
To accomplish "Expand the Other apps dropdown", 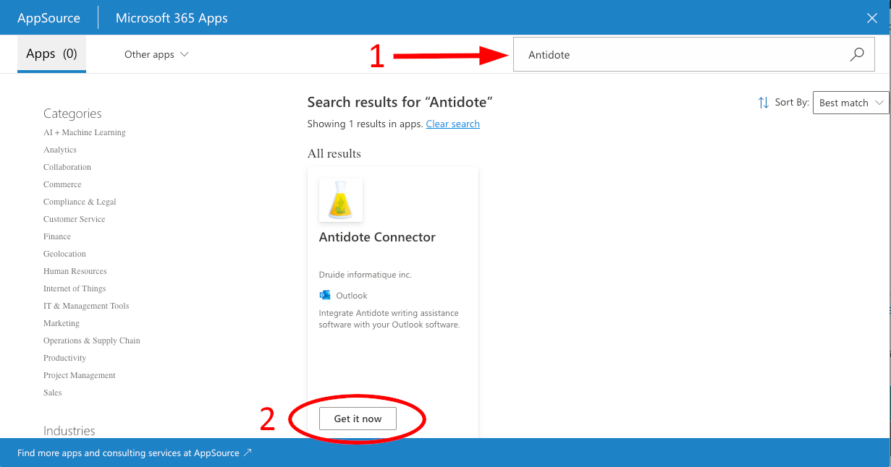I will point(156,54).
